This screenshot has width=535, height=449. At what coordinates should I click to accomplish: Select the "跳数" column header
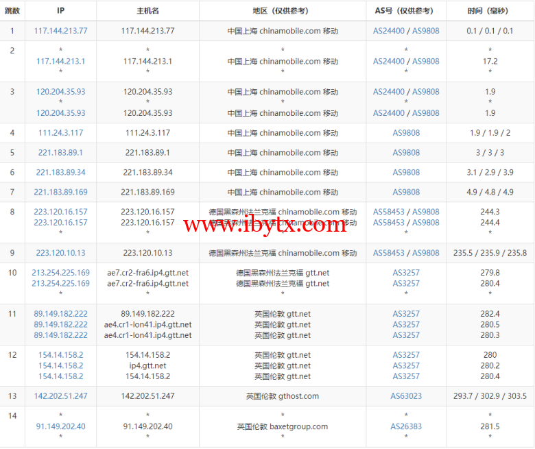[12, 11]
